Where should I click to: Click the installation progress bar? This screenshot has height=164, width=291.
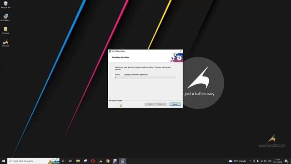(x=145, y=77)
